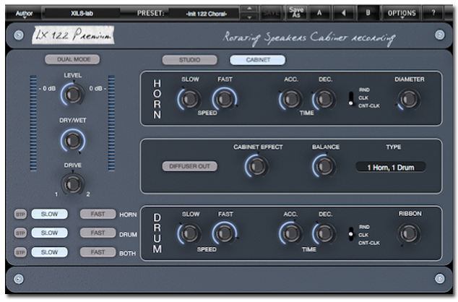
Task: Click the XILS-lab author field
Action: 82,14
